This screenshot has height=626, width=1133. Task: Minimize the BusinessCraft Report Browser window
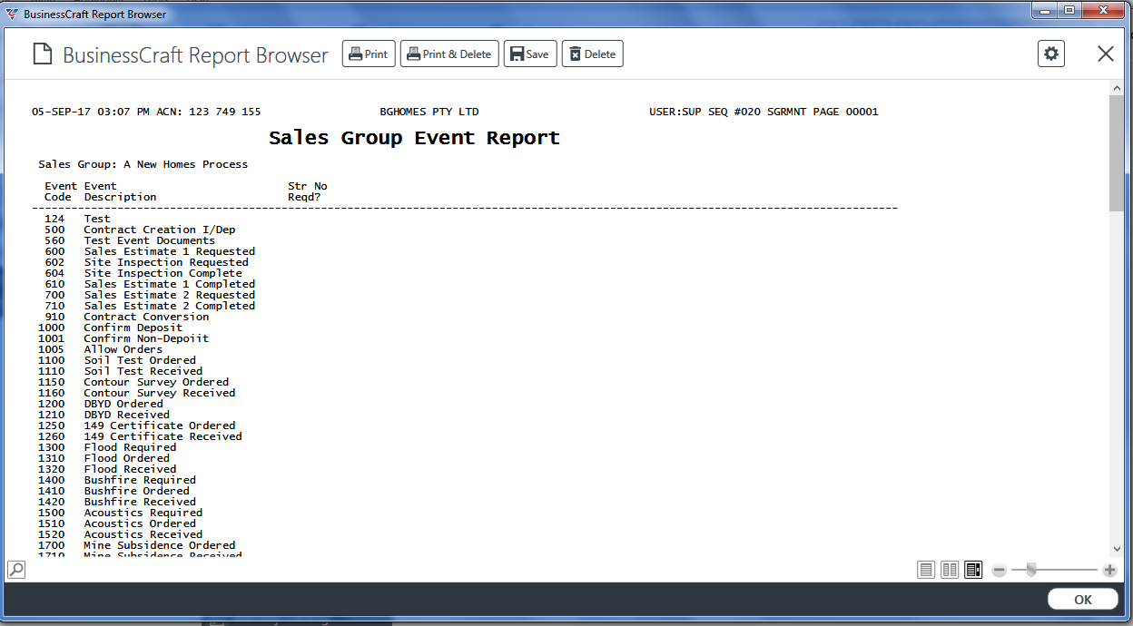[1047, 10]
